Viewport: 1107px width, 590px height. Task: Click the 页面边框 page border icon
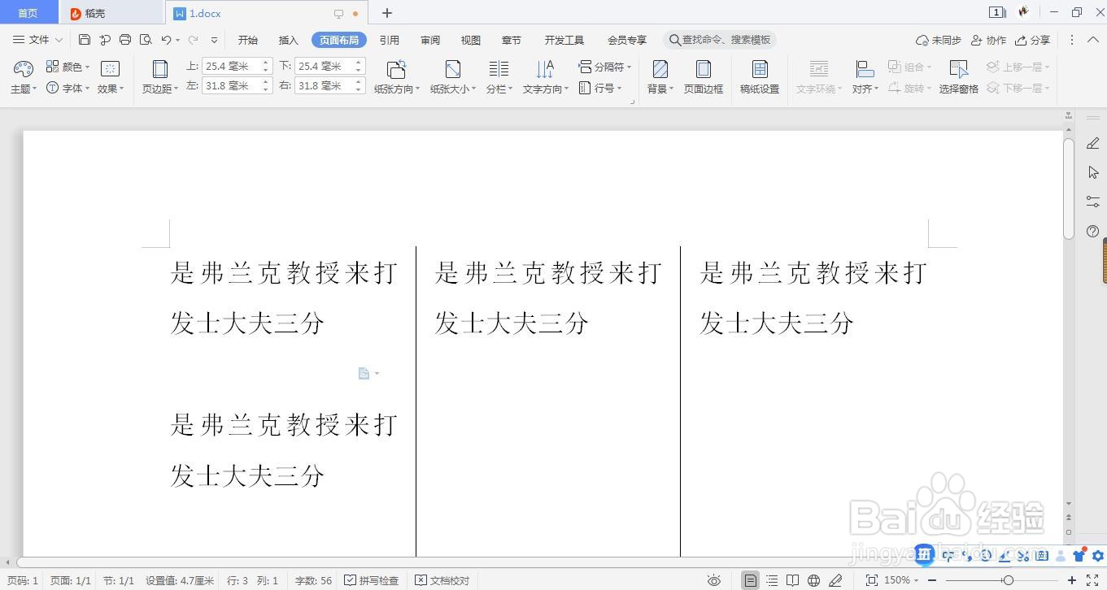click(704, 68)
